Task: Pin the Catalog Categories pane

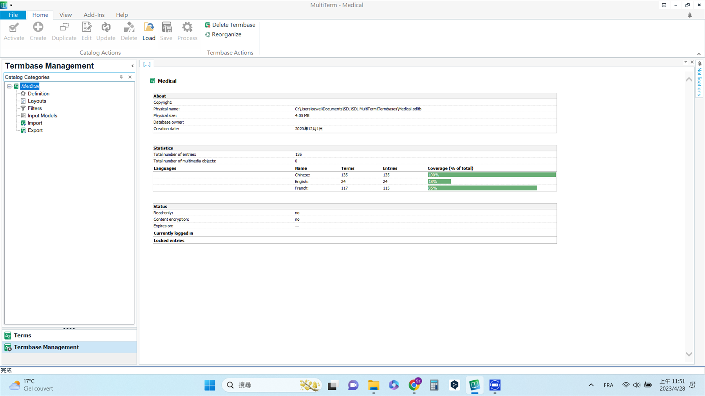Action: (x=121, y=77)
